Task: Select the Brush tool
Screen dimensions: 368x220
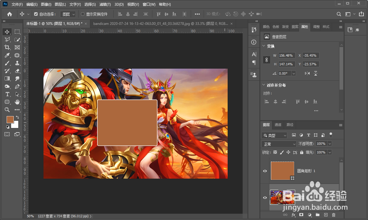Action: pyautogui.click(x=7, y=63)
